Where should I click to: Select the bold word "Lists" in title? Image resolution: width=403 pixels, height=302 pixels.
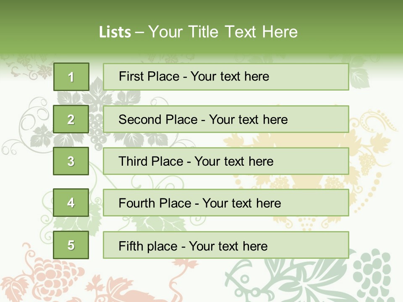click(x=115, y=32)
